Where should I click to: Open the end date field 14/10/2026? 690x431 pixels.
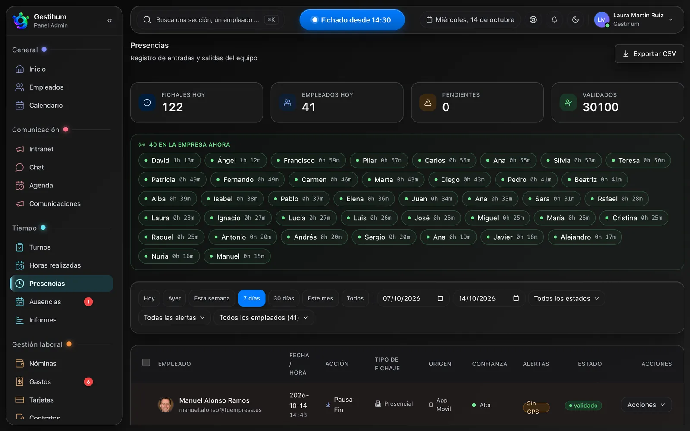point(489,298)
